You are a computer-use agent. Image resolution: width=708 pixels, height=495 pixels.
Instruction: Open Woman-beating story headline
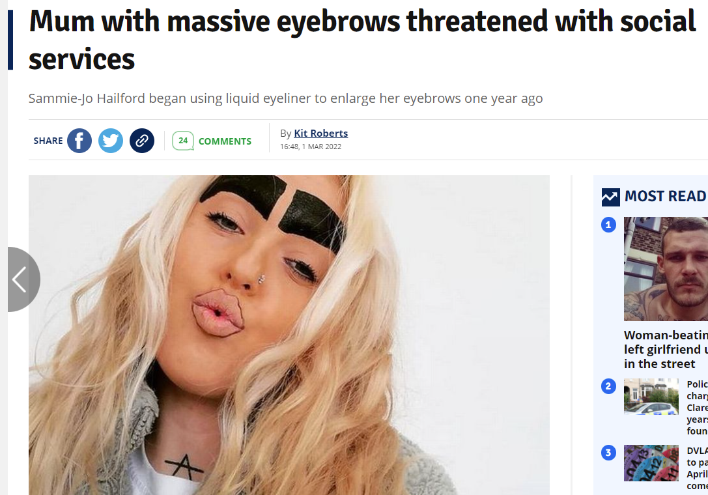(x=666, y=349)
